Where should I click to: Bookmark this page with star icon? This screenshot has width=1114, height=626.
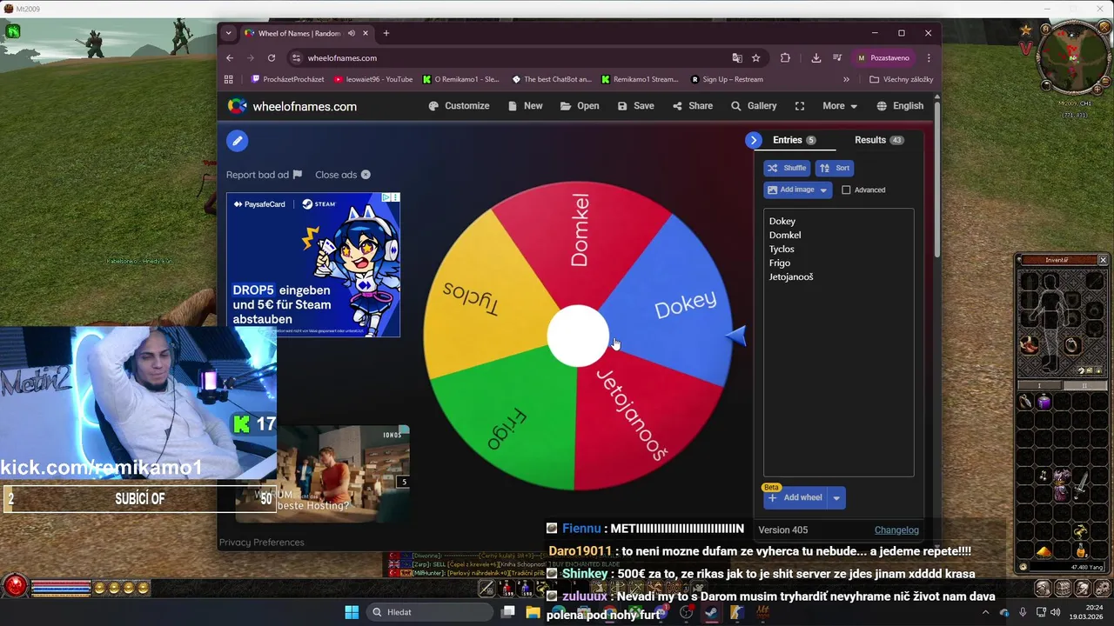pos(756,58)
